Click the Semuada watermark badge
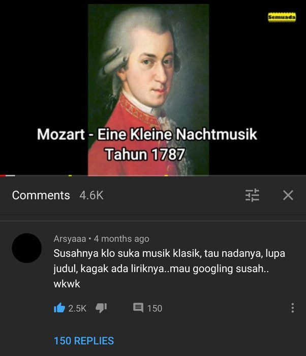 282,17
